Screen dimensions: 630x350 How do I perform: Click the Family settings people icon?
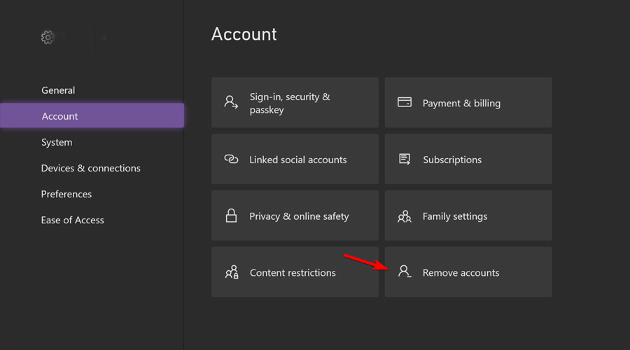tap(404, 216)
